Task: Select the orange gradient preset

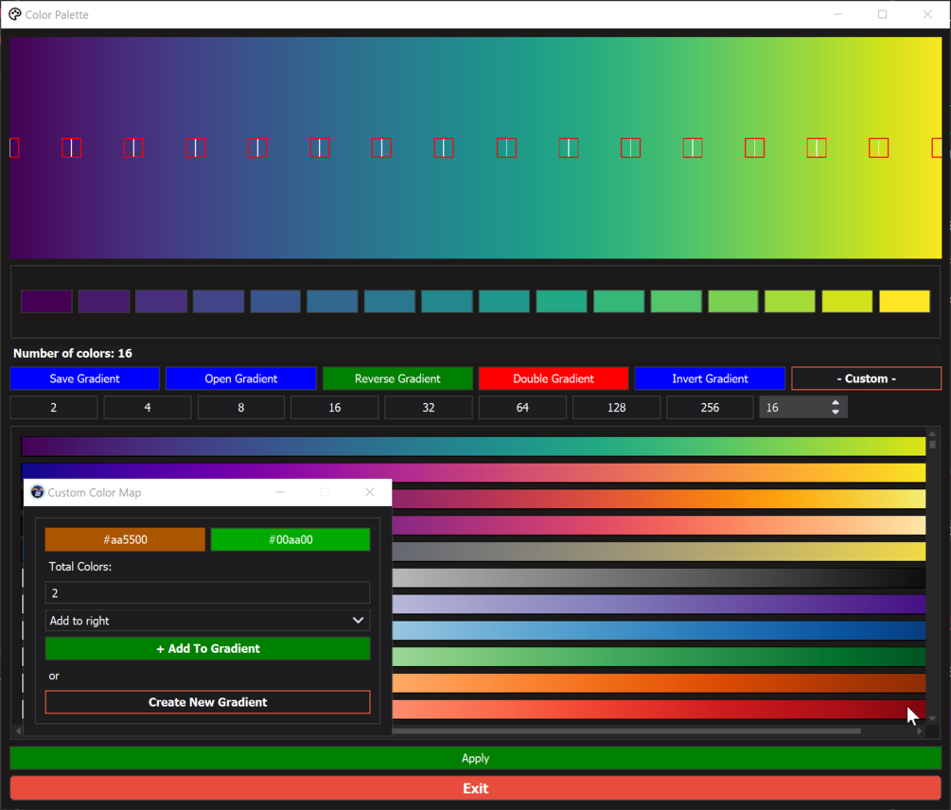Action: tap(659, 683)
